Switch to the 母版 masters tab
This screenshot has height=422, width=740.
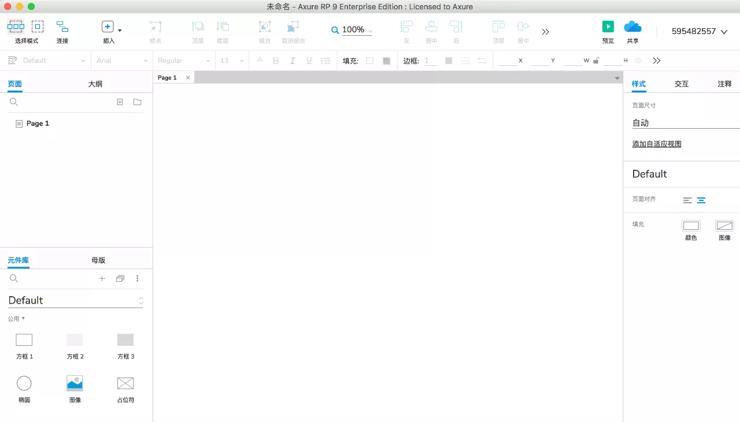[98, 260]
